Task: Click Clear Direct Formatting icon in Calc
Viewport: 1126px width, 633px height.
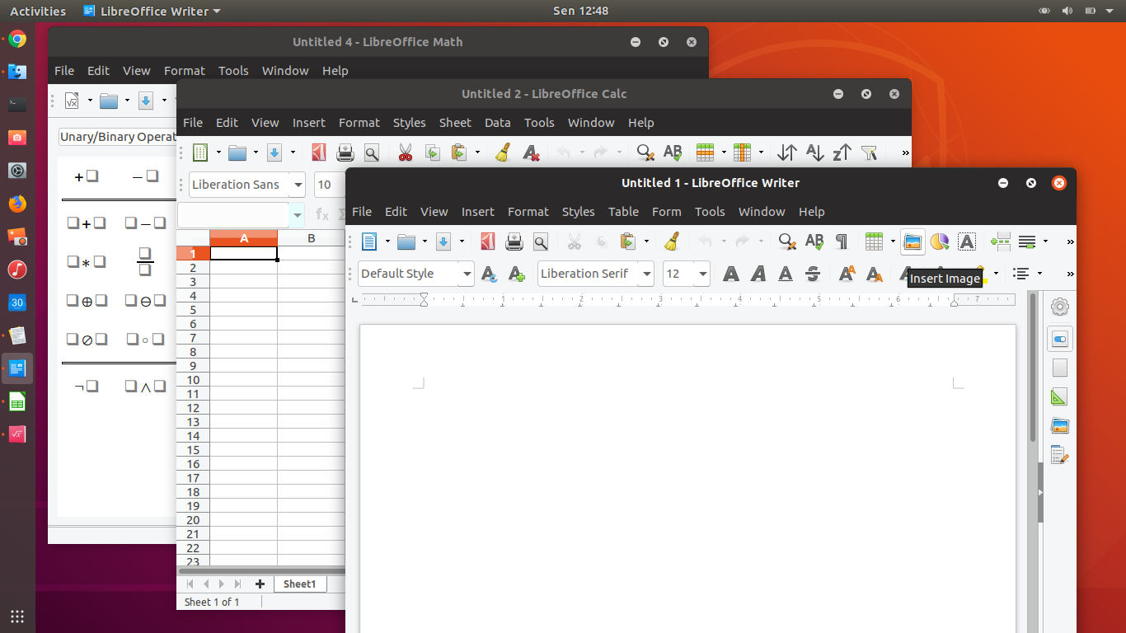Action: (531, 152)
